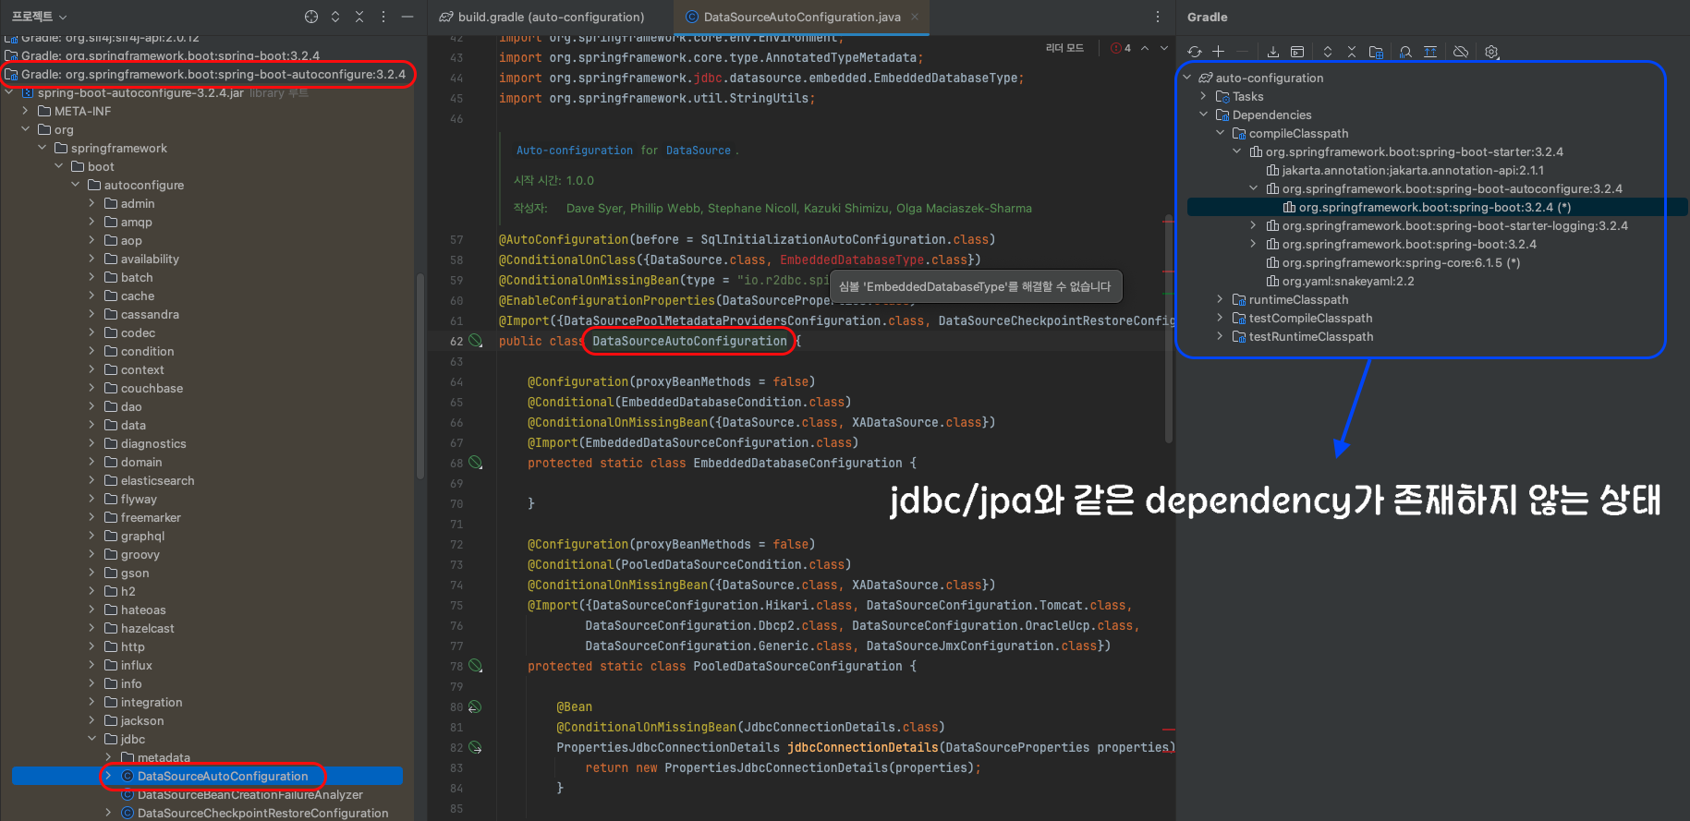Expand spring-boot-starter-logging:3.2.4 dependency
1690x821 pixels.
(1253, 225)
